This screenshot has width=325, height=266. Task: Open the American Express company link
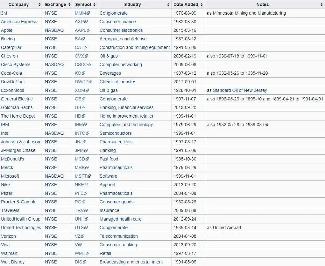[x=19, y=22]
